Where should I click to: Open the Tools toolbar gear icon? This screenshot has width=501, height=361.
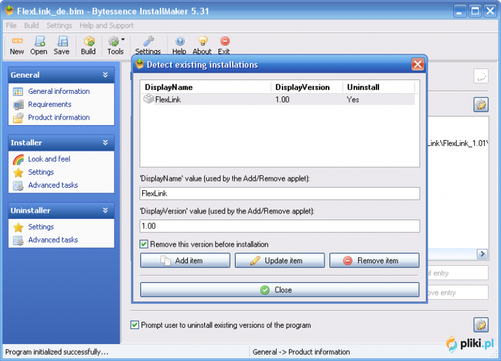click(114, 41)
